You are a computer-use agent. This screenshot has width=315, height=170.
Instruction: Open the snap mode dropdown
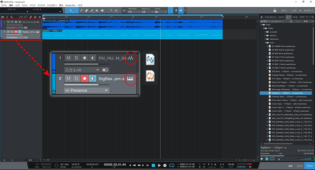(x=161, y=12)
